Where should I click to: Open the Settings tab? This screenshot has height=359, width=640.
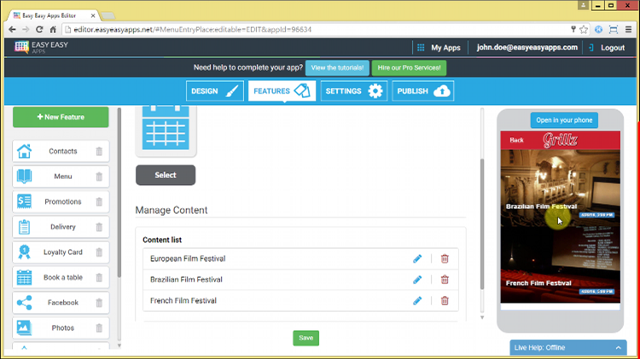(353, 91)
